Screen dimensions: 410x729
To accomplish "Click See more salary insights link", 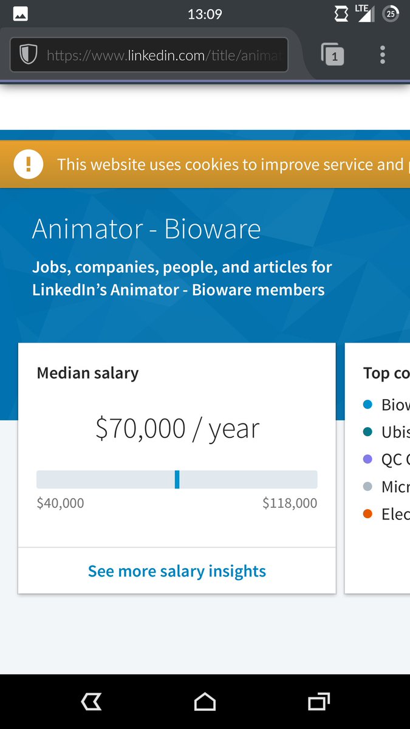I will pos(177,571).
